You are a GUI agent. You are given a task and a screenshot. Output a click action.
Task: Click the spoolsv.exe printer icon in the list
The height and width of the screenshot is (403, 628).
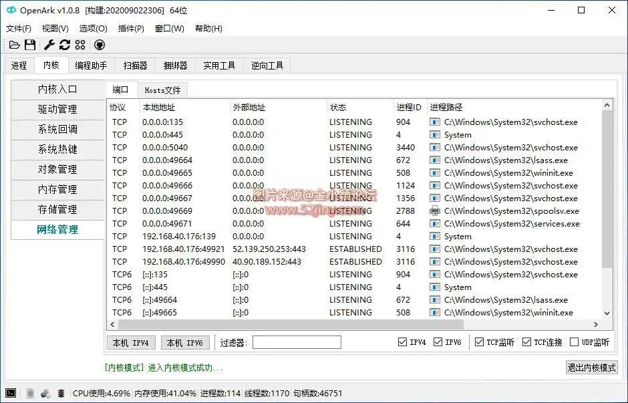click(434, 211)
